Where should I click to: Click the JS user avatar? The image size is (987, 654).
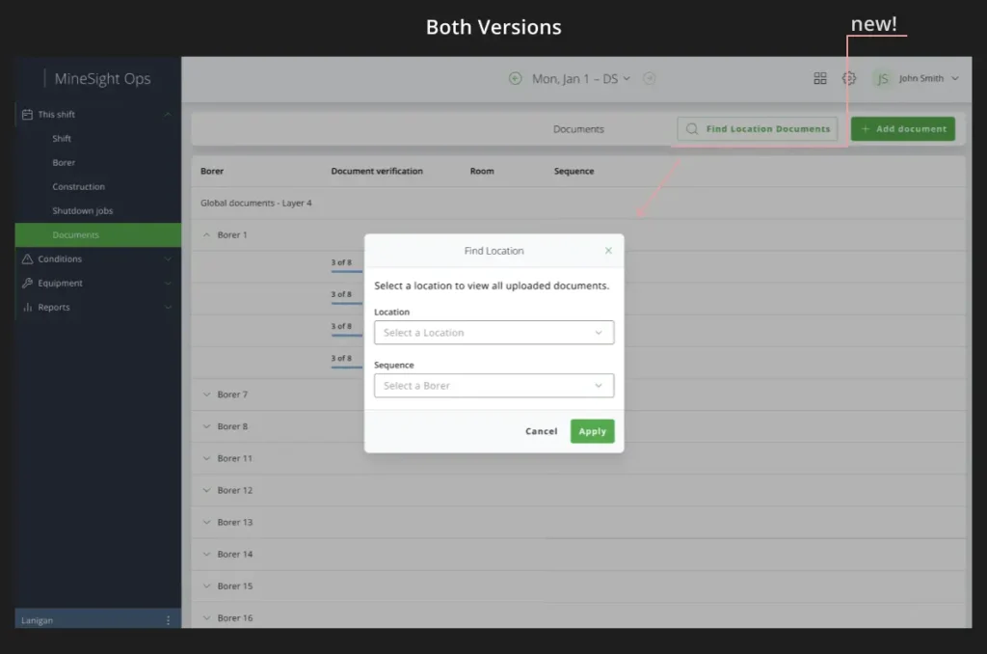pos(882,79)
